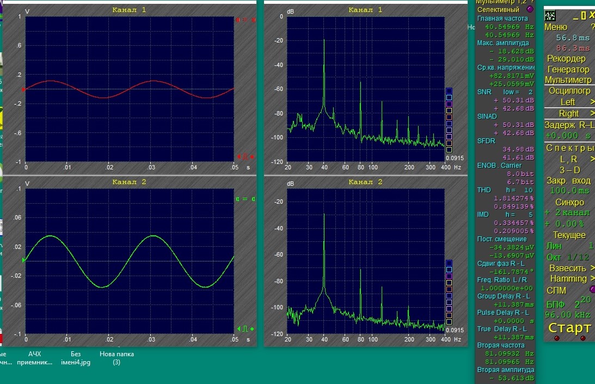The width and height of the screenshot is (595, 384).
Task: Click the Hamming window label
Action: pos(568,279)
